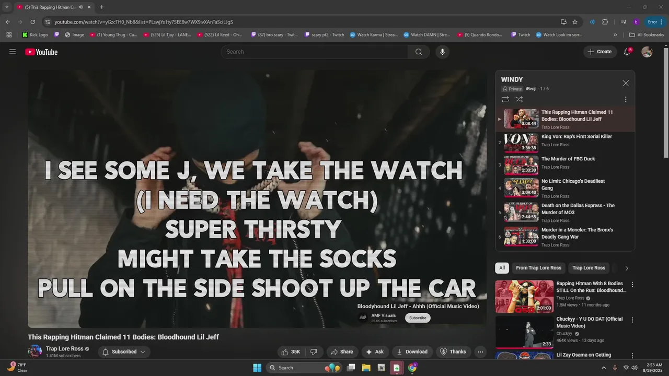Open Trap Lore Ross channel avatar
669x376 pixels.
coord(35,351)
